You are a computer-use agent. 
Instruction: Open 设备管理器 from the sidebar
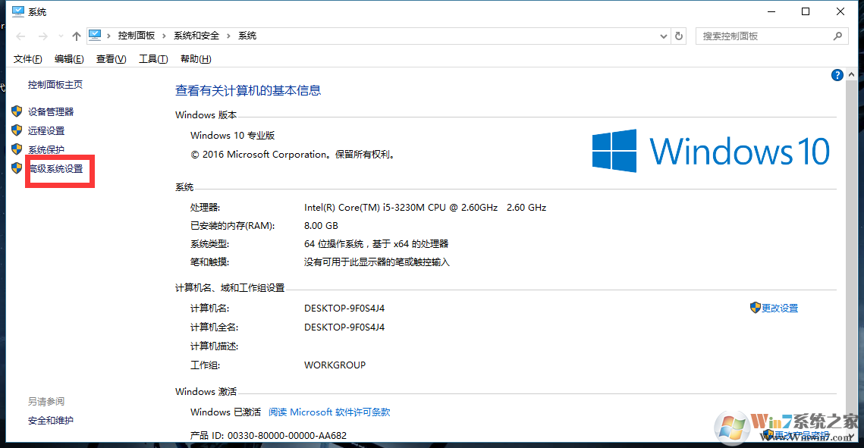(x=51, y=111)
